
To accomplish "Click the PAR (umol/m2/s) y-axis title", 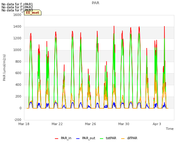I will pos(4,67).
